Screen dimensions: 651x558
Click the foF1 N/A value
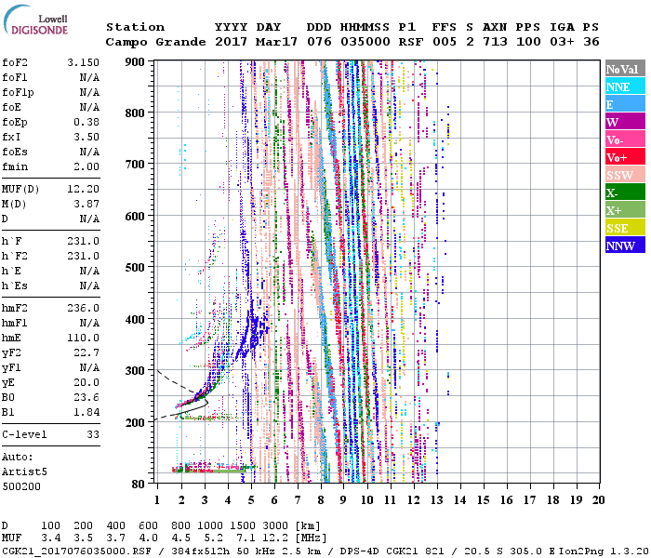89,77
